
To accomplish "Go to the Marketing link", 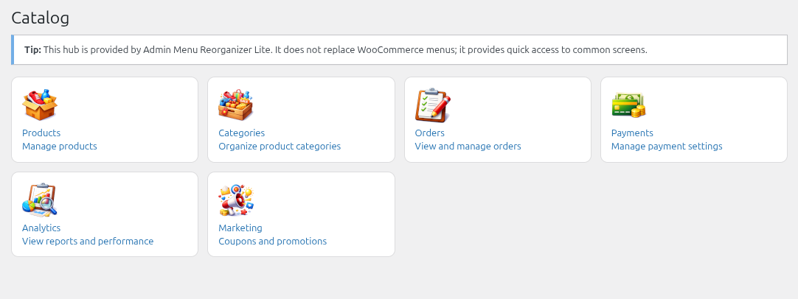I will point(240,228).
